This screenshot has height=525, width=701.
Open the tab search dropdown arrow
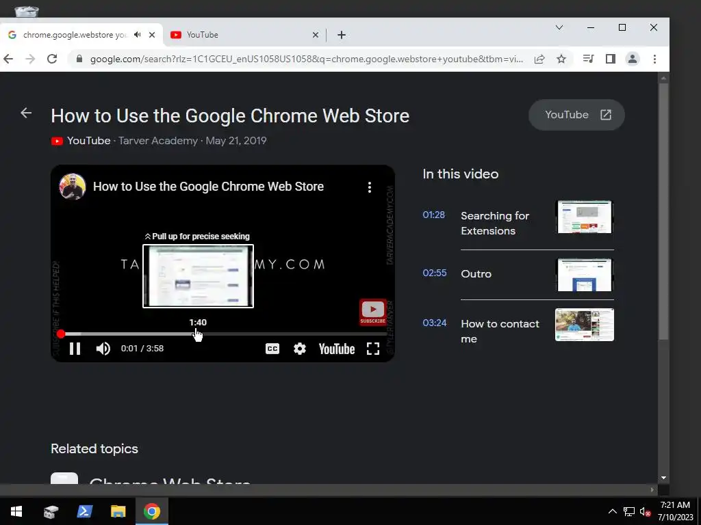[559, 27]
